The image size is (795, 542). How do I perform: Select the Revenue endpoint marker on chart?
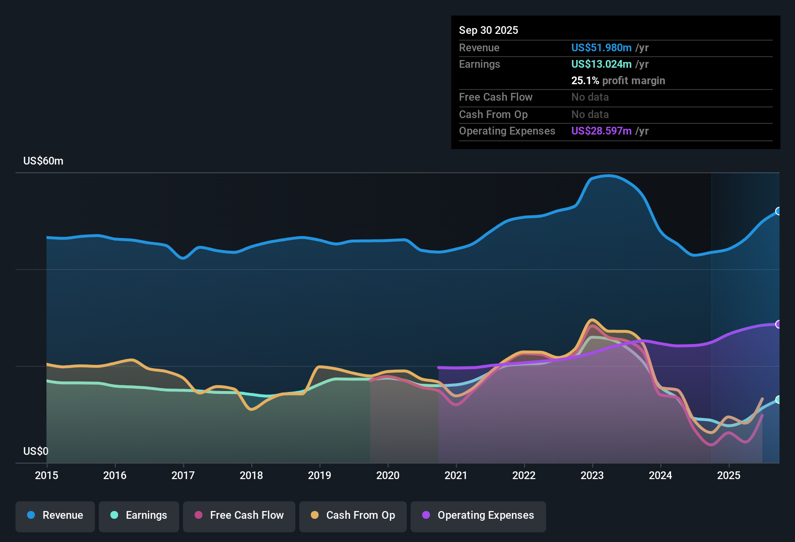(x=779, y=211)
